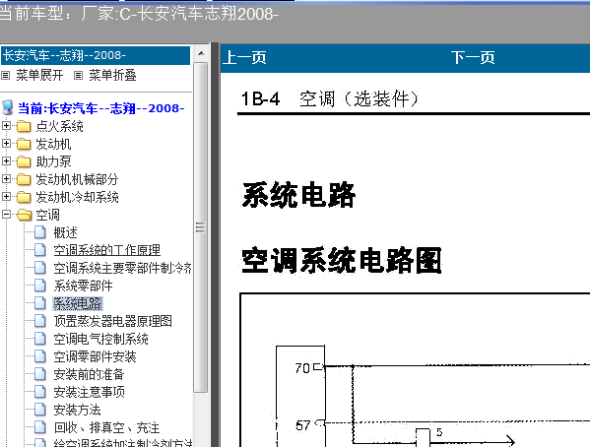Click the page icon beside 回收、排真空、充注

[x=39, y=426]
